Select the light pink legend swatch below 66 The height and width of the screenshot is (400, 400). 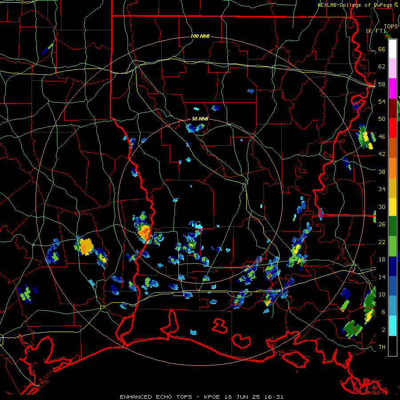(x=392, y=68)
